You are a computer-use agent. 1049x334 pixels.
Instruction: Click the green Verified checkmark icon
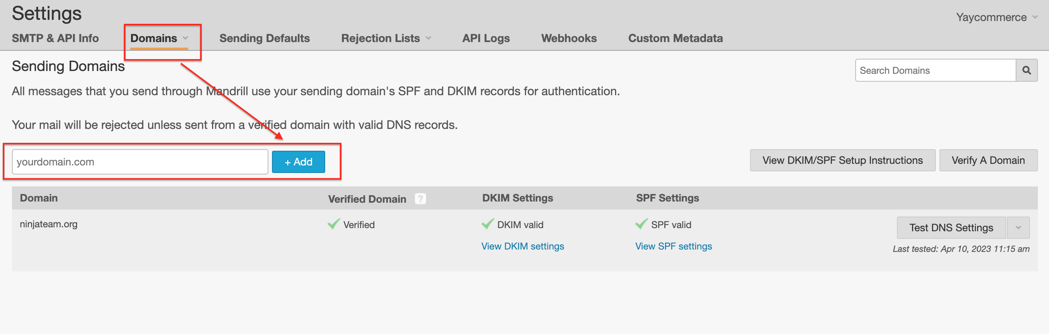point(334,224)
